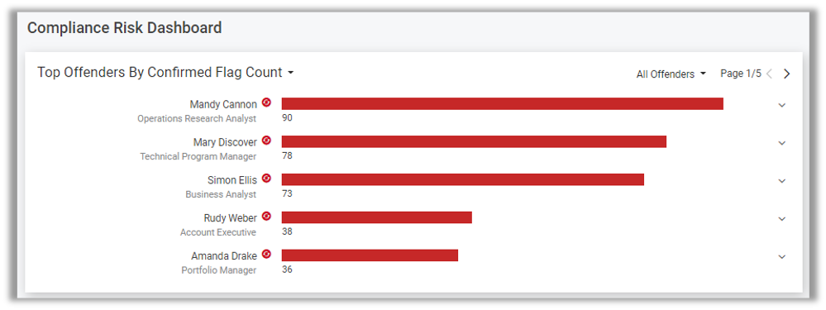Image resolution: width=826 pixels, height=310 pixels.
Task: Click the red flag icon beside Mandy Cannon
Action: click(266, 103)
